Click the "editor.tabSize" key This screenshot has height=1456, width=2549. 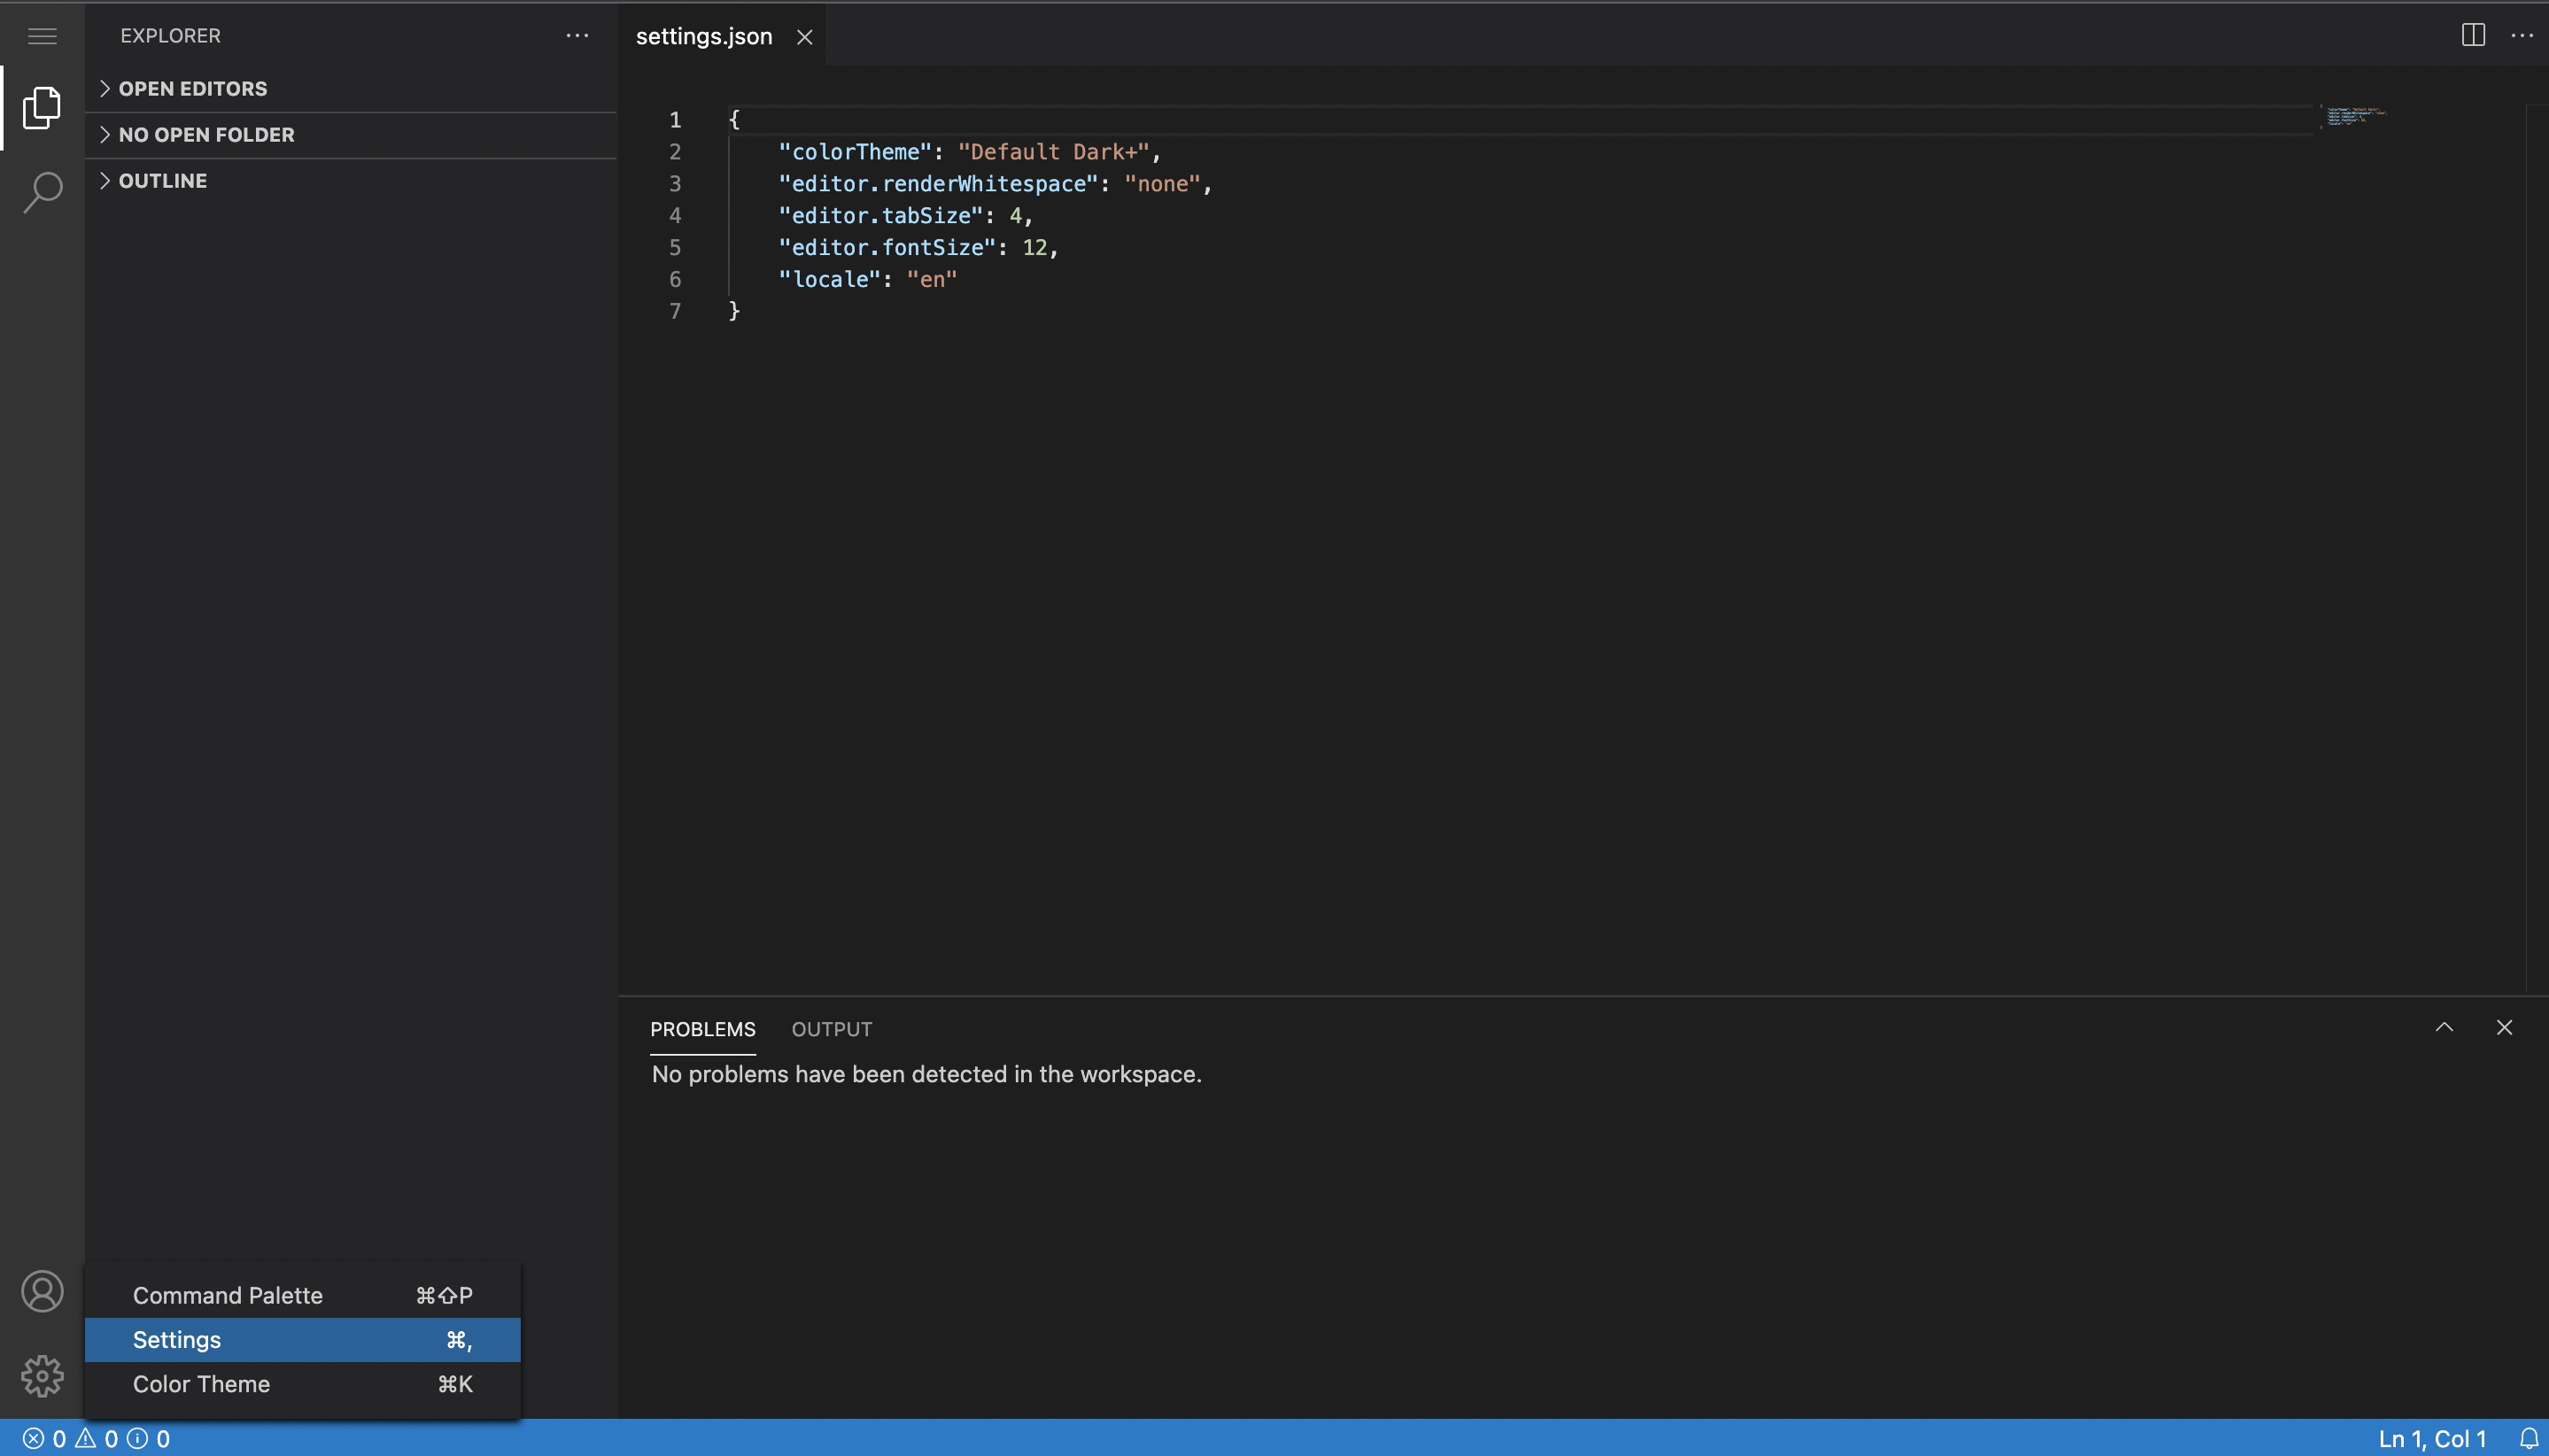881,215
